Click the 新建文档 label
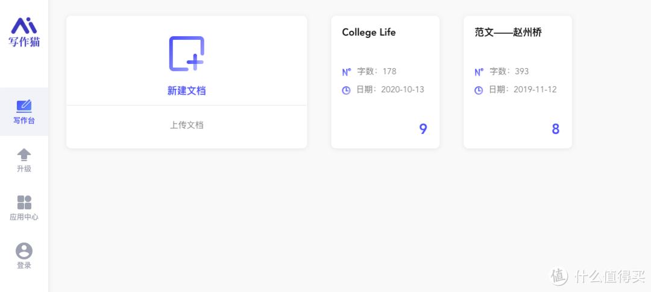This screenshot has height=292, width=651. point(186,90)
